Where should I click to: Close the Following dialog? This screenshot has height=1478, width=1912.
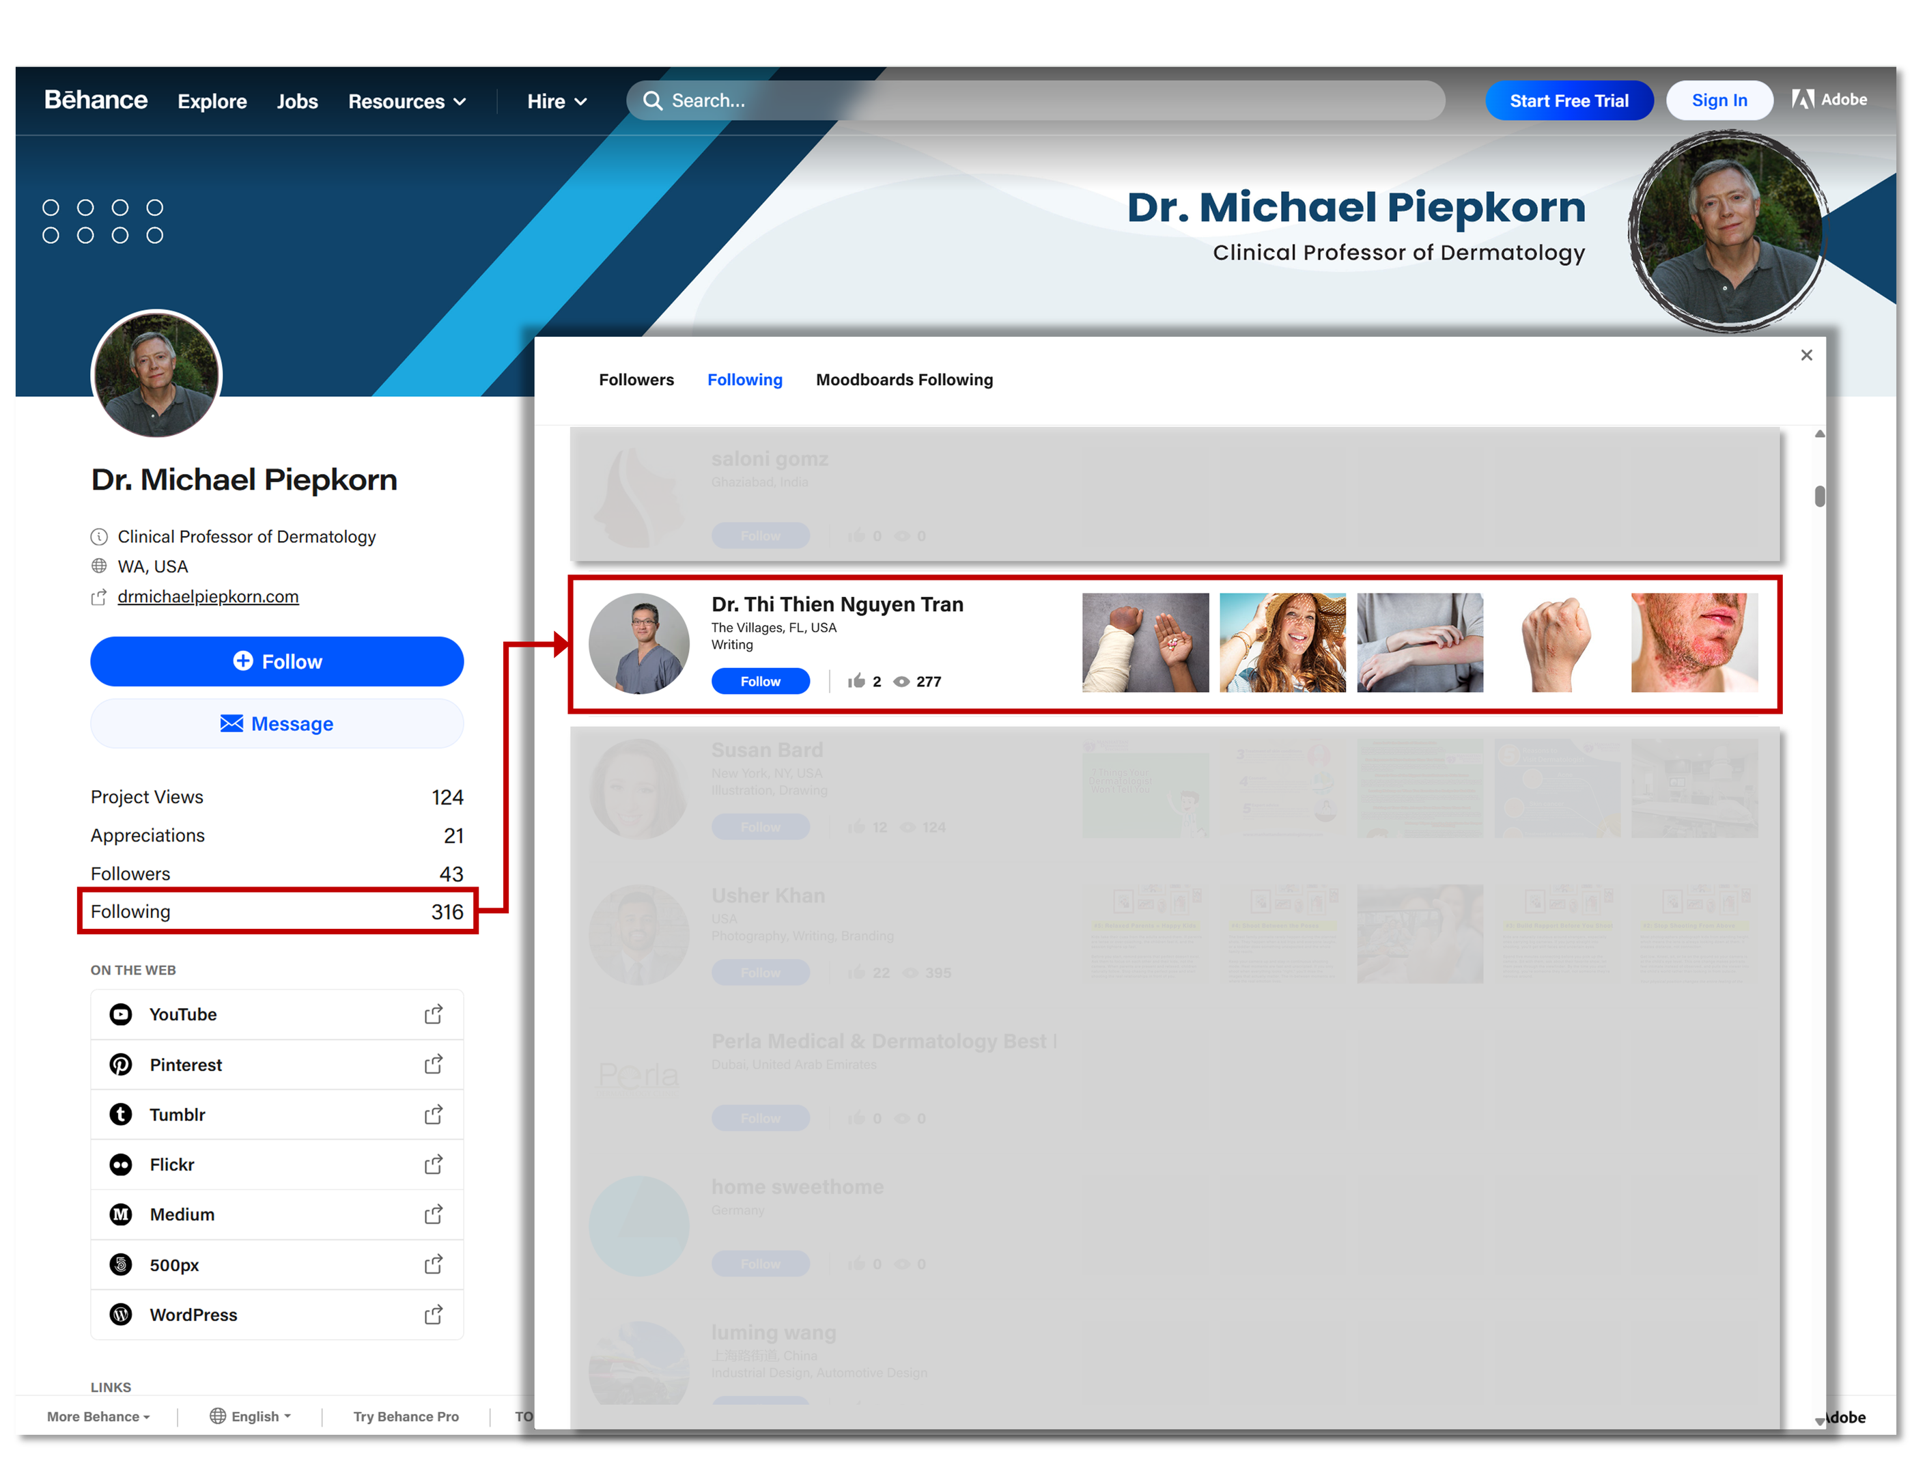click(x=1806, y=354)
